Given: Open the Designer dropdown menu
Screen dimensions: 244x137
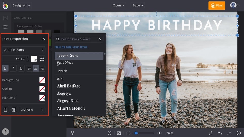Looking at the screenshot, I should [21, 5].
